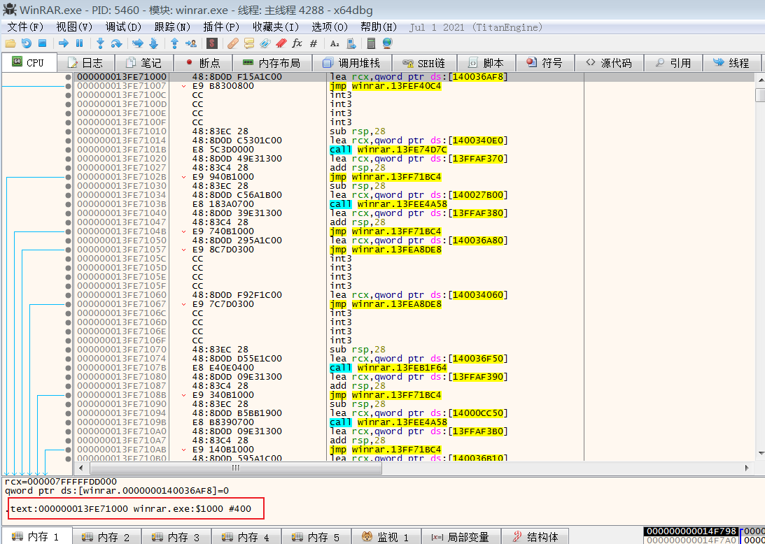Image resolution: width=765 pixels, height=544 pixels.
Task: Open Scylla with the red S icon
Action: coord(211,43)
